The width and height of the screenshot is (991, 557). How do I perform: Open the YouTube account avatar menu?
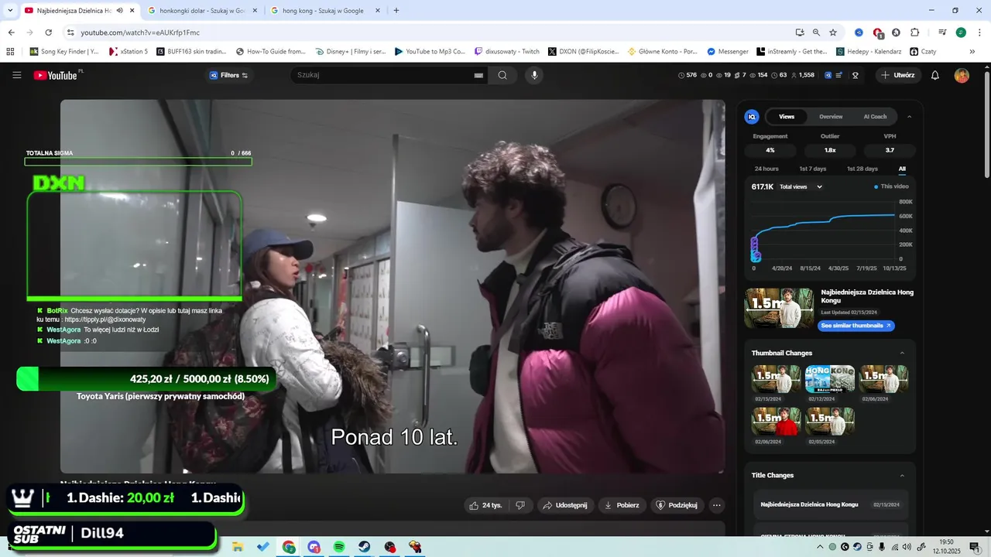[962, 75]
